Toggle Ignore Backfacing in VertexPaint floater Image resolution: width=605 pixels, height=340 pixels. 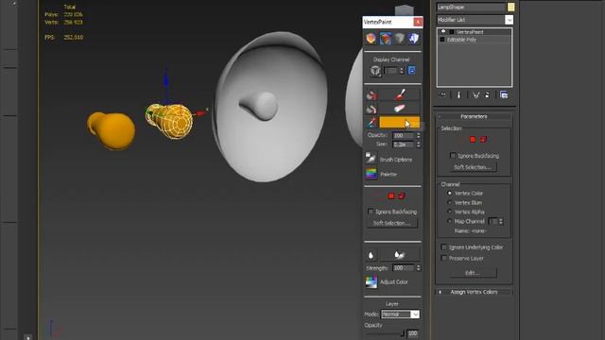371,212
